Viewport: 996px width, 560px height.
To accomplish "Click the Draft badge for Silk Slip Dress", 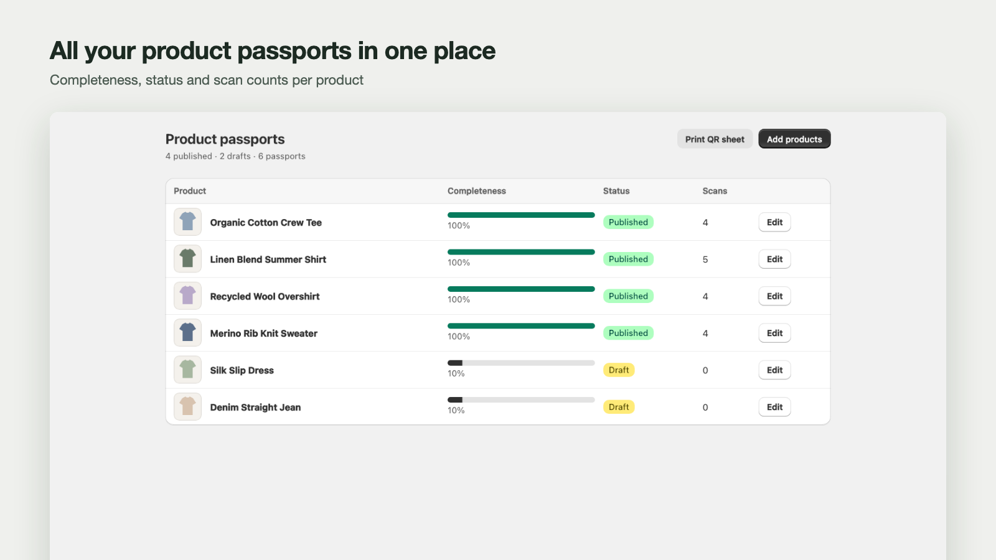I will click(619, 370).
